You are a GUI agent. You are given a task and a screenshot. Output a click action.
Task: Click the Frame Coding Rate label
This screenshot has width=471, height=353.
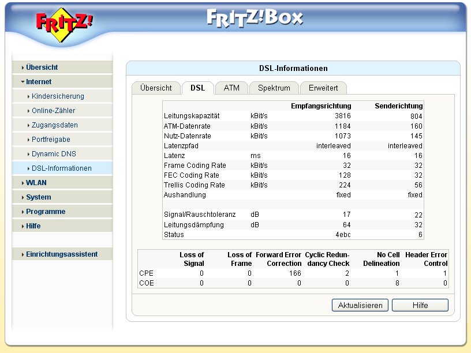[x=195, y=166]
